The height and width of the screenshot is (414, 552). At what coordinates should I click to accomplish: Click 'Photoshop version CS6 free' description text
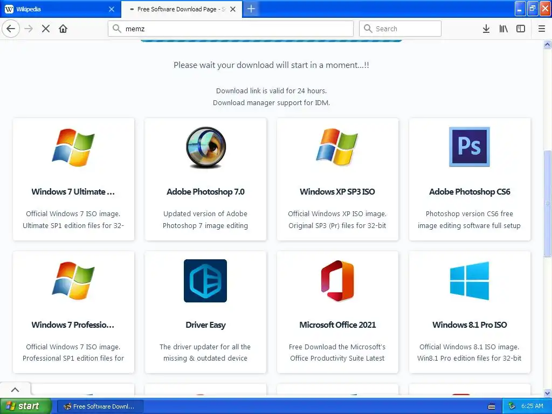click(x=470, y=213)
